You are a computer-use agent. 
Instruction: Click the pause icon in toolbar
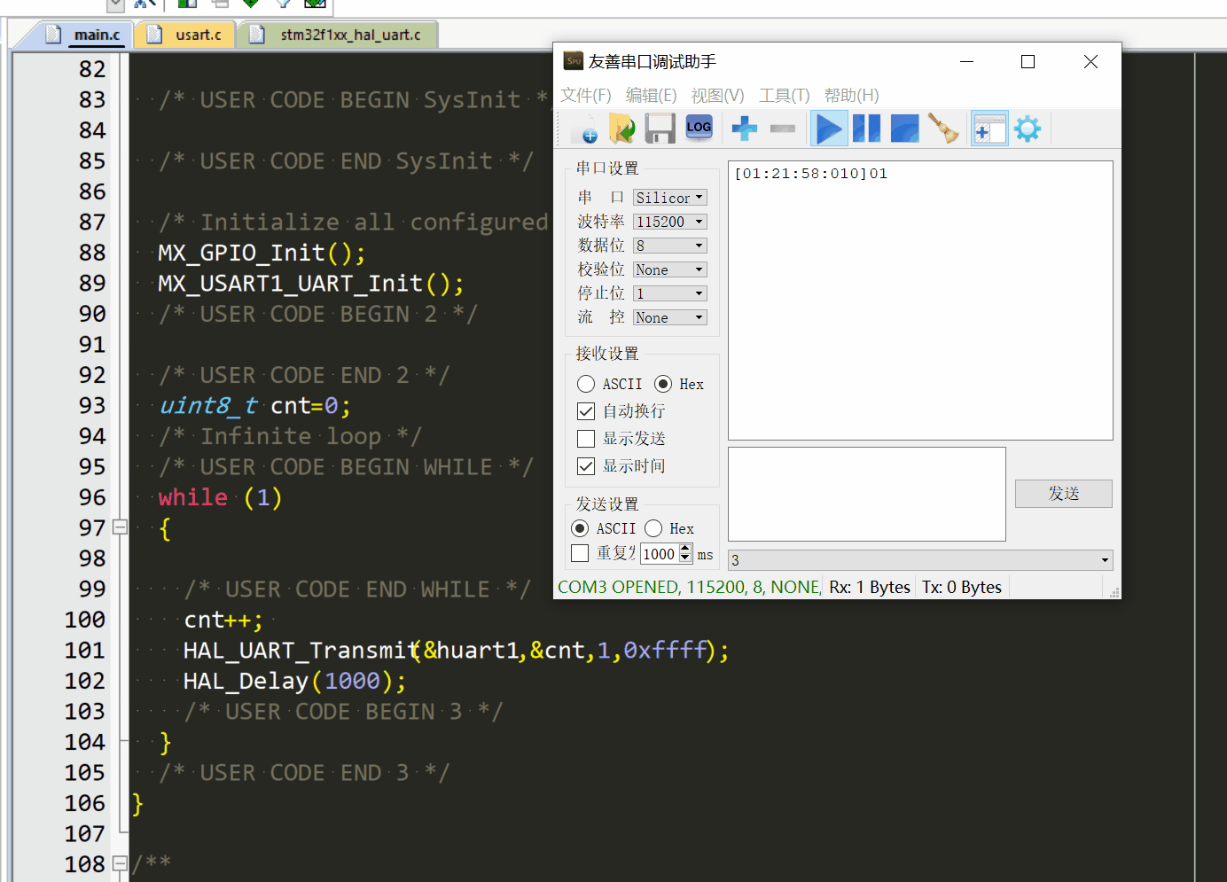(x=866, y=129)
